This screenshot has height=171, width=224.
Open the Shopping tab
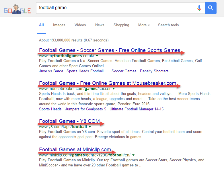point(121,25)
